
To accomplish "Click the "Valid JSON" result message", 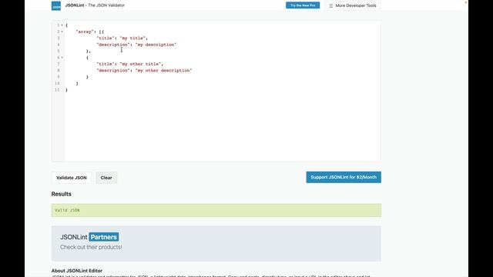I will (67, 210).
